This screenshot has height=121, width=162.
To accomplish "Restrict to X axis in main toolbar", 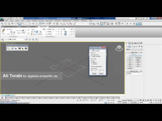I will tap(127, 24).
